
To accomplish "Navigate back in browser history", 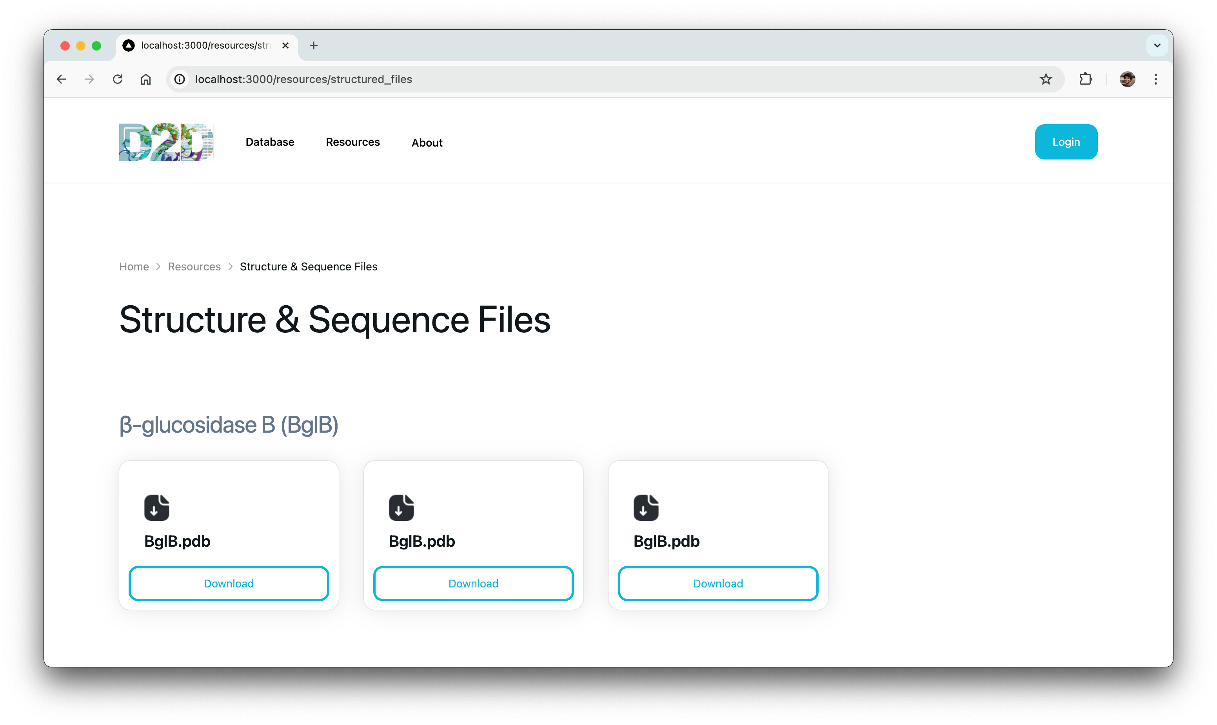I will [61, 79].
